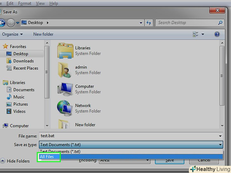Screen dimensions: 231x173
Task: Select Computer System Folder label in file list
Action: [x=88, y=89]
